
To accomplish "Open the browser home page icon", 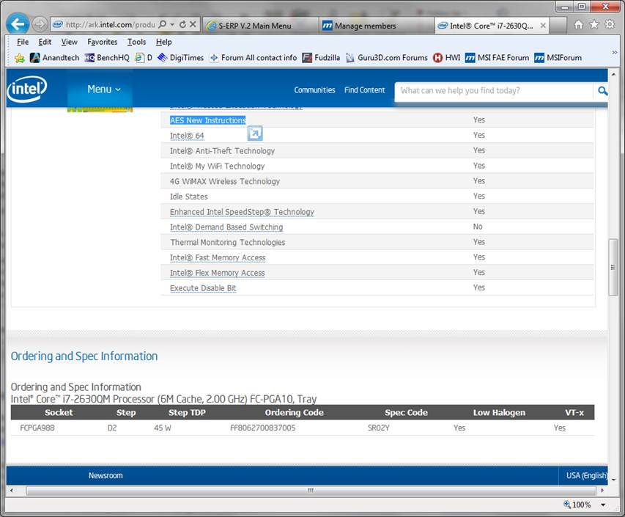I will coord(578,24).
